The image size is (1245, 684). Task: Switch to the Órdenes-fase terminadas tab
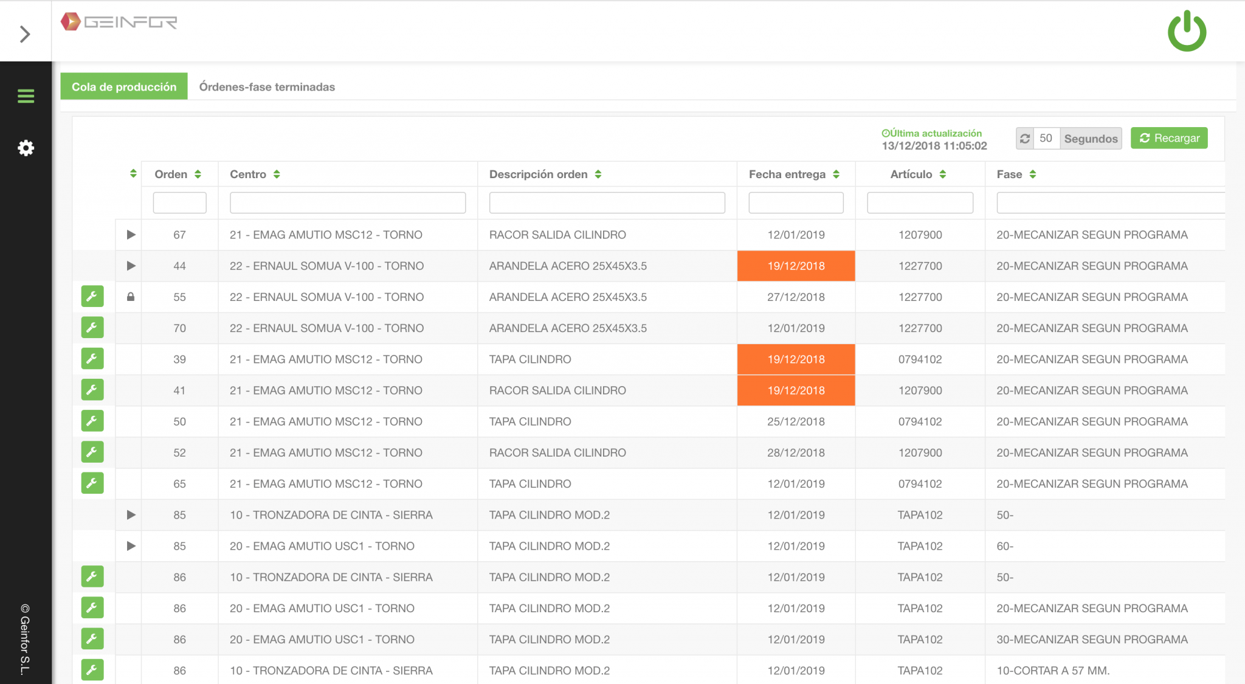click(266, 86)
